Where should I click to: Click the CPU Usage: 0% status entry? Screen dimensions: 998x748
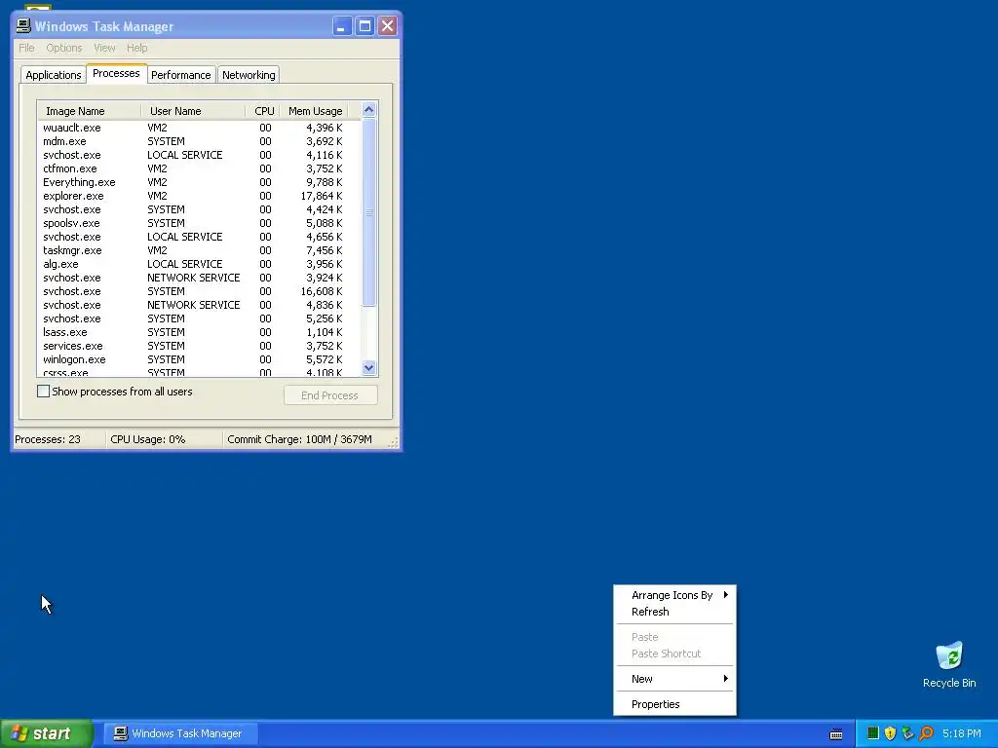(x=164, y=439)
